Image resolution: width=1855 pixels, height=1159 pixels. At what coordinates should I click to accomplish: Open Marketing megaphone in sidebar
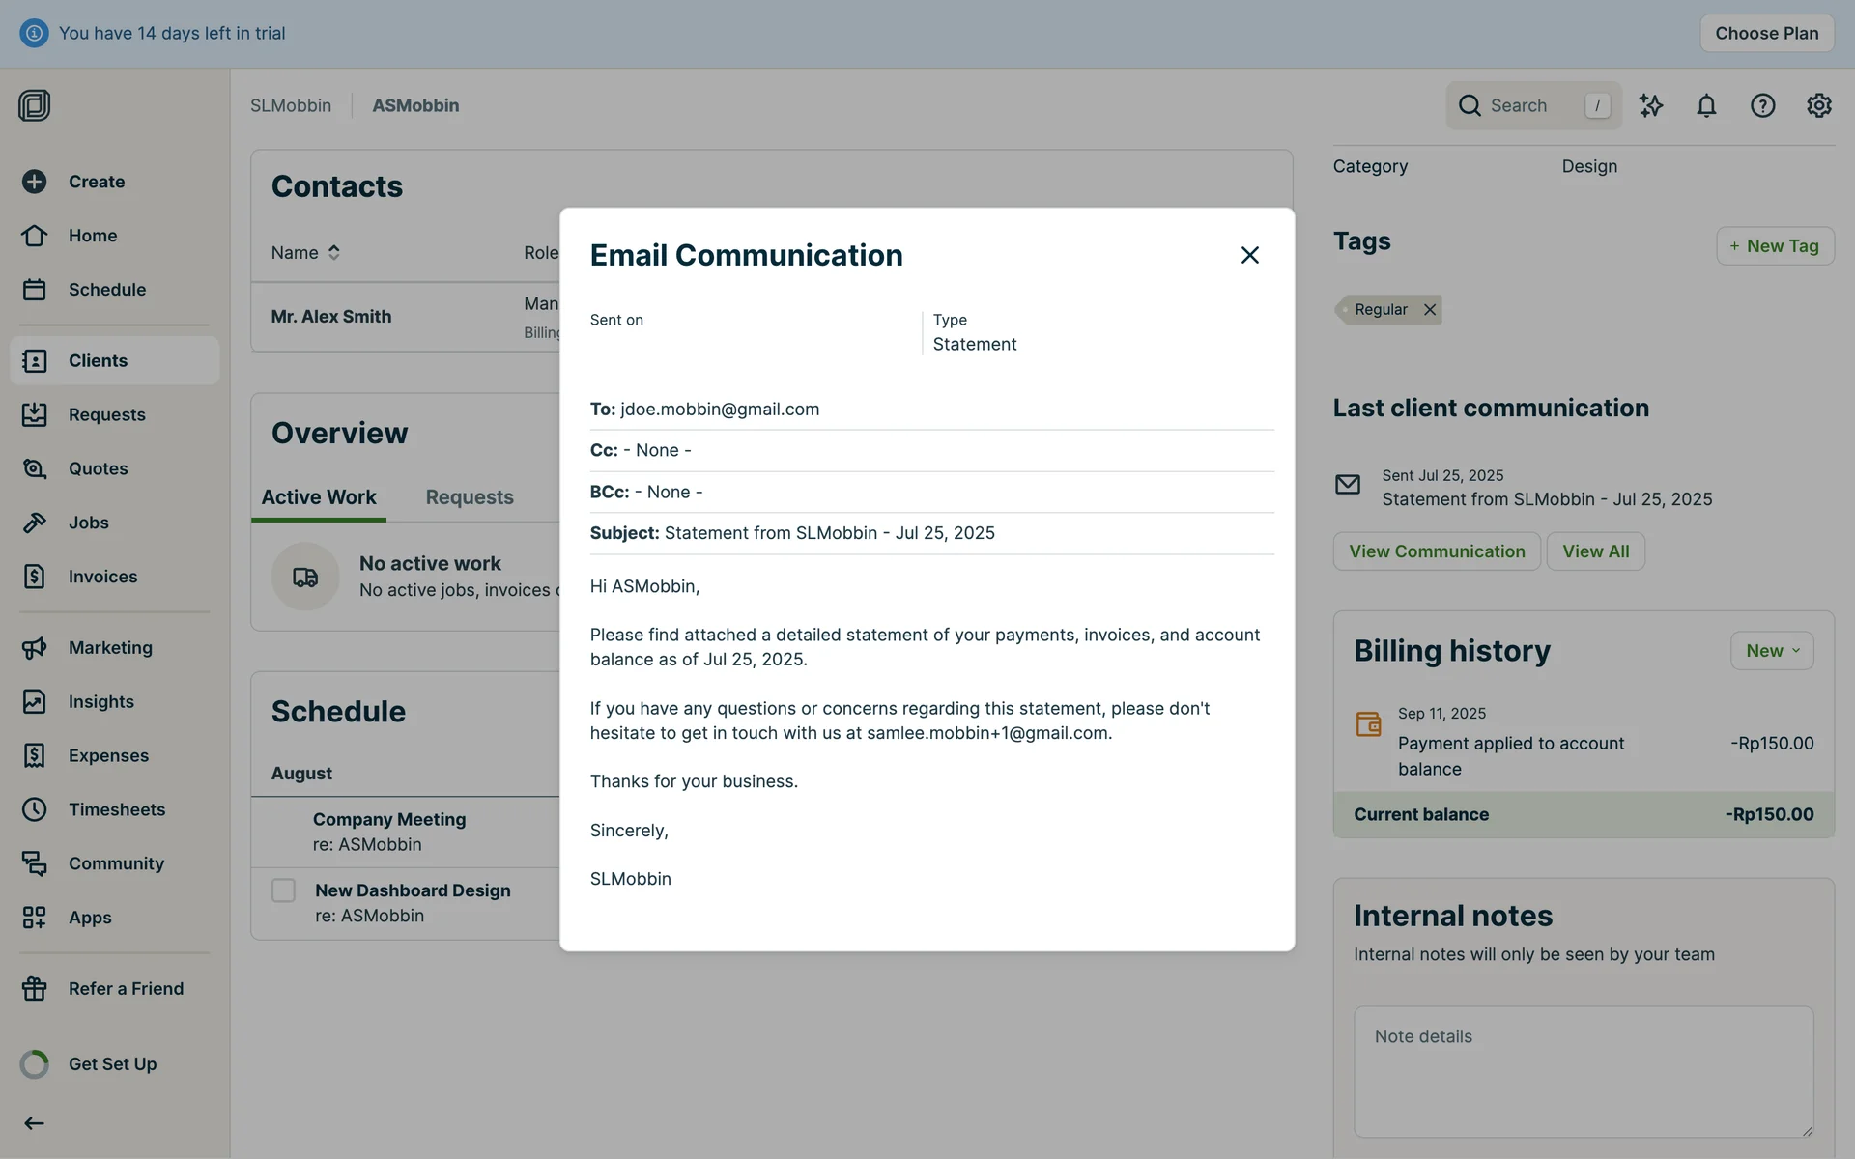(35, 648)
